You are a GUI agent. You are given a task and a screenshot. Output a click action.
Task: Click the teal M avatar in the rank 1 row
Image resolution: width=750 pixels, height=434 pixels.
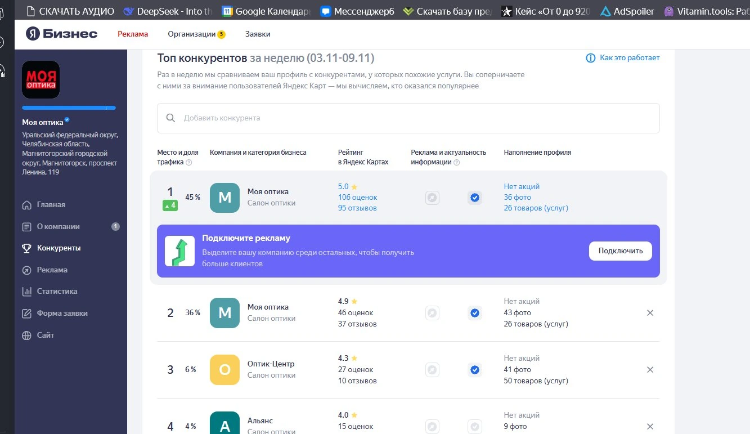(x=224, y=198)
